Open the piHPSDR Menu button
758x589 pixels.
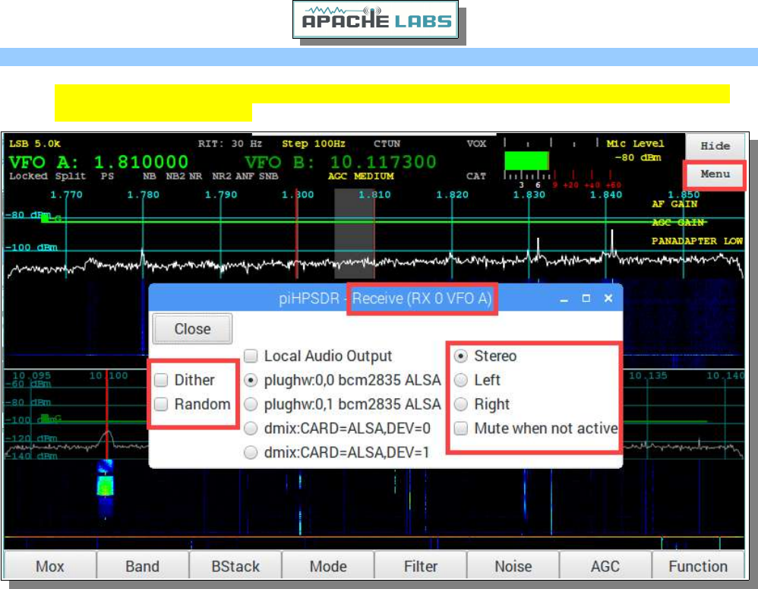click(x=715, y=174)
